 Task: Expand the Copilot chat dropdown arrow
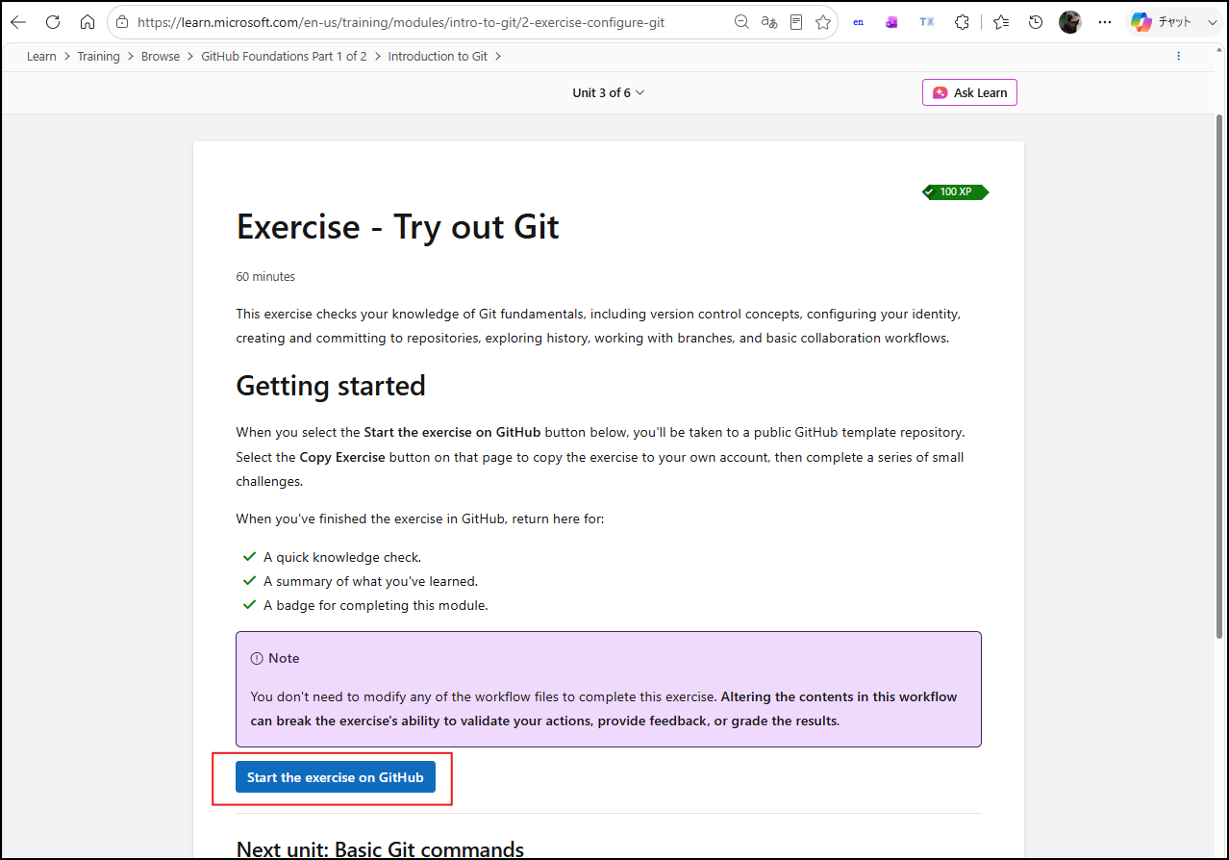(1211, 22)
